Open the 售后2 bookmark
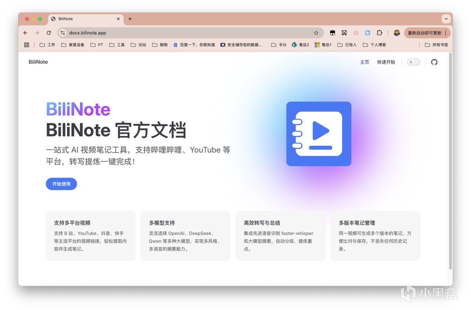The width and height of the screenshot is (471, 310). click(301, 45)
